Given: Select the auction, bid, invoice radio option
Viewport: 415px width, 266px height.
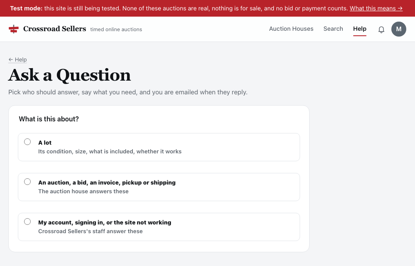Looking at the screenshot, I should [x=27, y=182].
